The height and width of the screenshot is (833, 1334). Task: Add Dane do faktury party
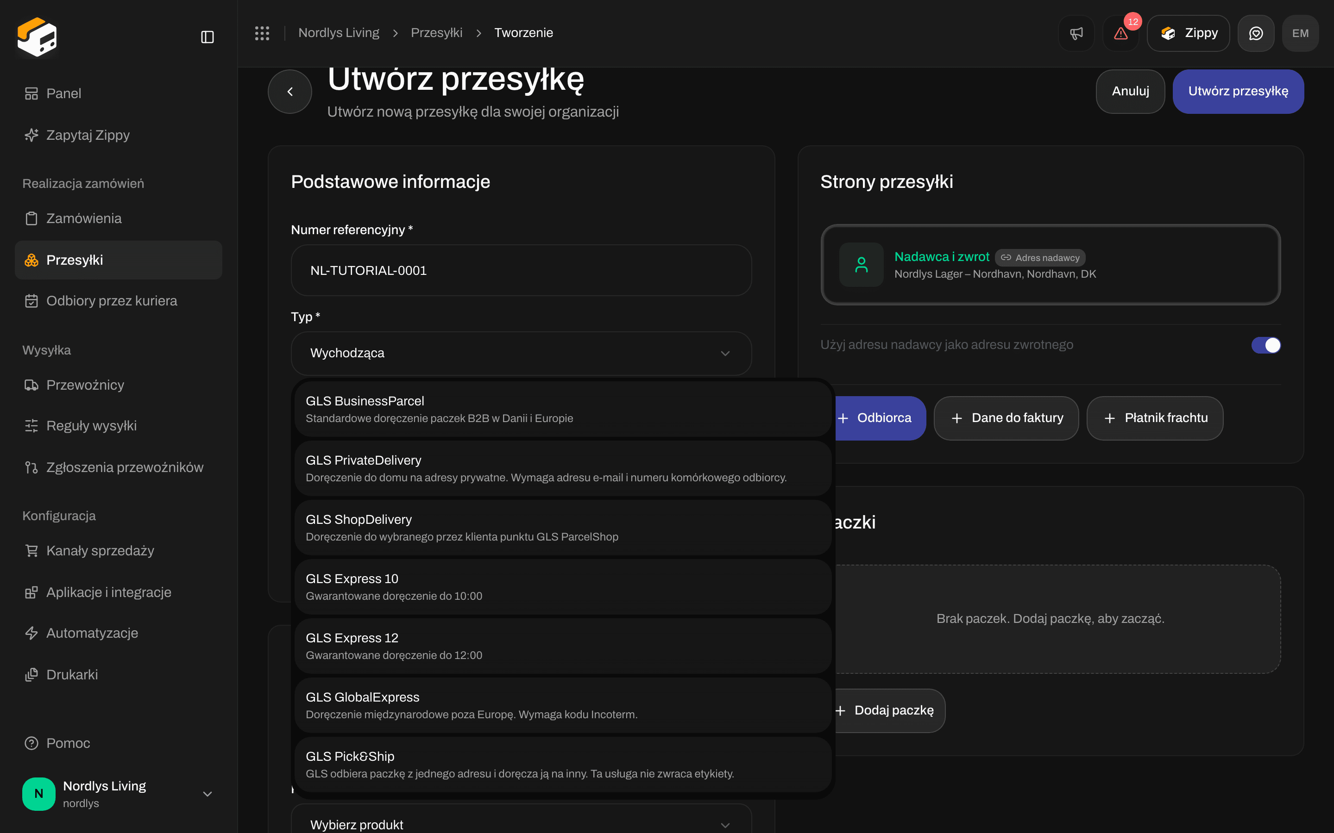point(1006,418)
